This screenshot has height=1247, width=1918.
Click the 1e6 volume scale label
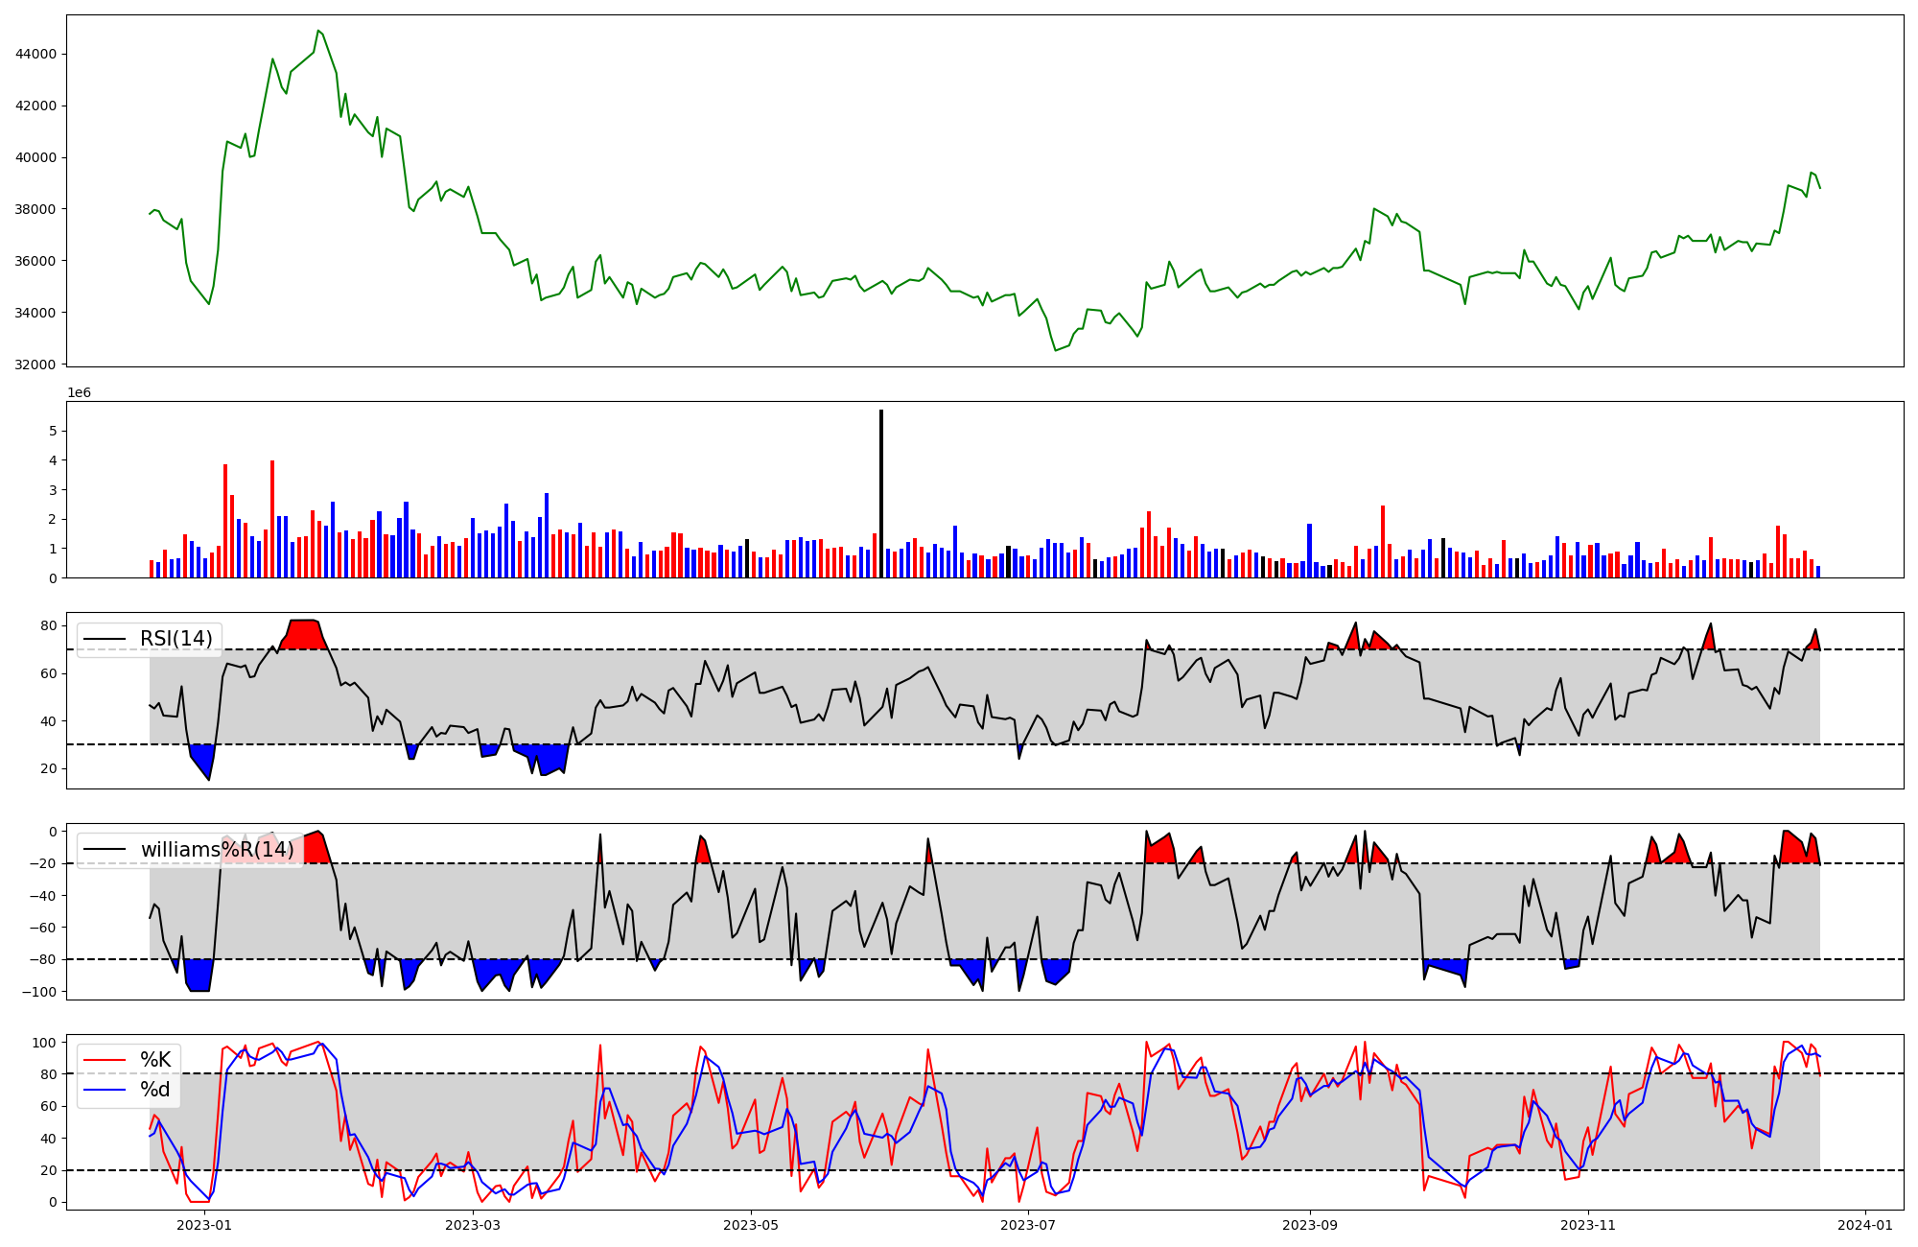(79, 392)
